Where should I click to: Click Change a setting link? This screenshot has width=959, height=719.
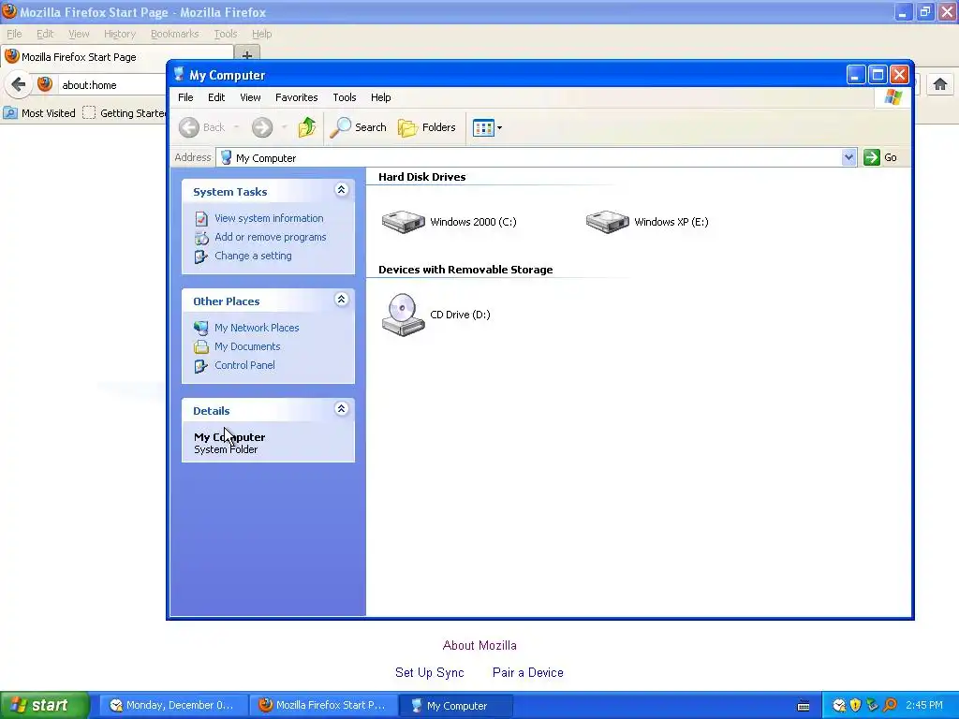pos(253,256)
